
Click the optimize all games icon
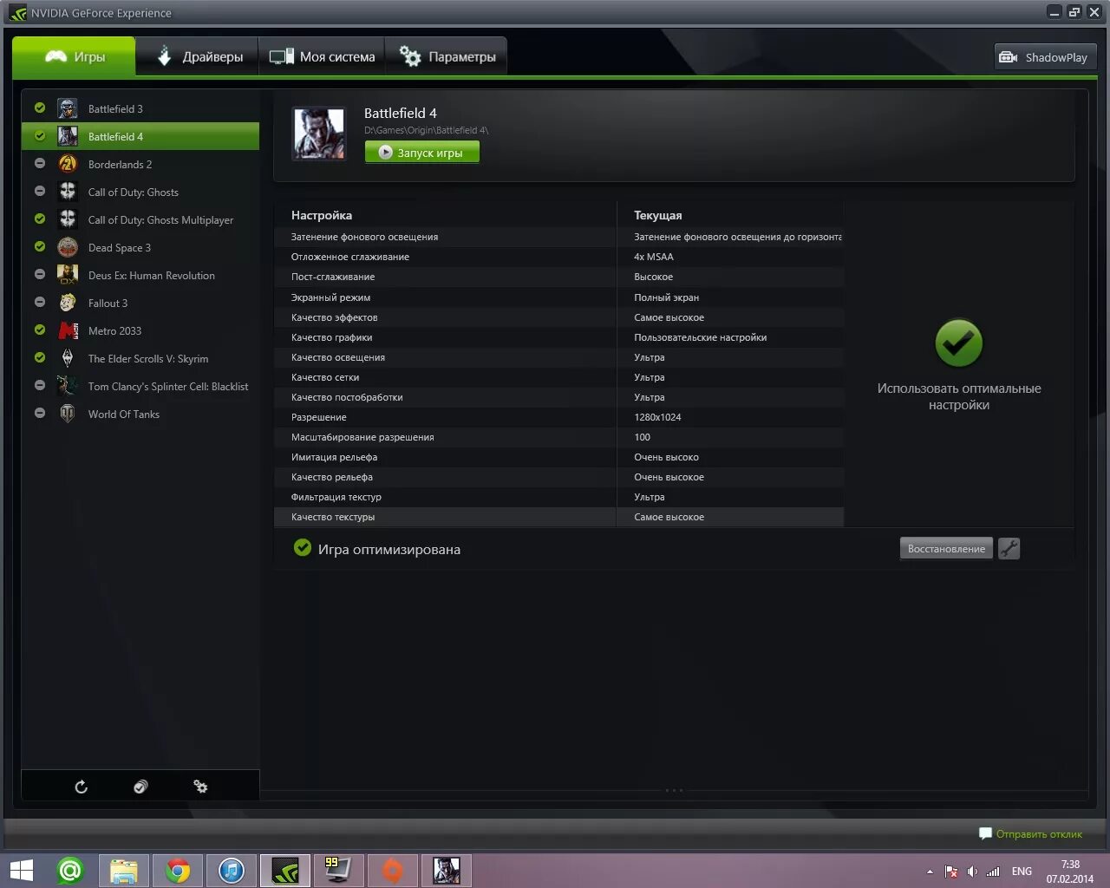click(x=140, y=787)
